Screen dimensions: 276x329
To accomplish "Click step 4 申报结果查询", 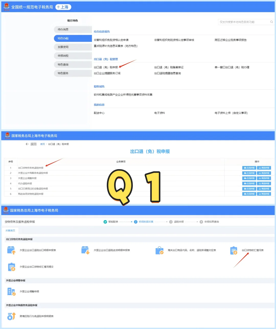I will tap(209, 222).
